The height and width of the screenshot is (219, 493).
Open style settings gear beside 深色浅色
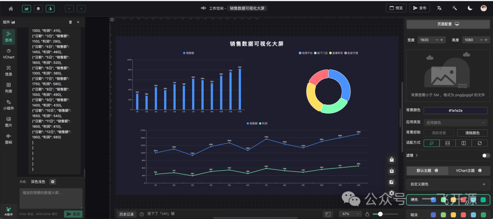(53, 182)
